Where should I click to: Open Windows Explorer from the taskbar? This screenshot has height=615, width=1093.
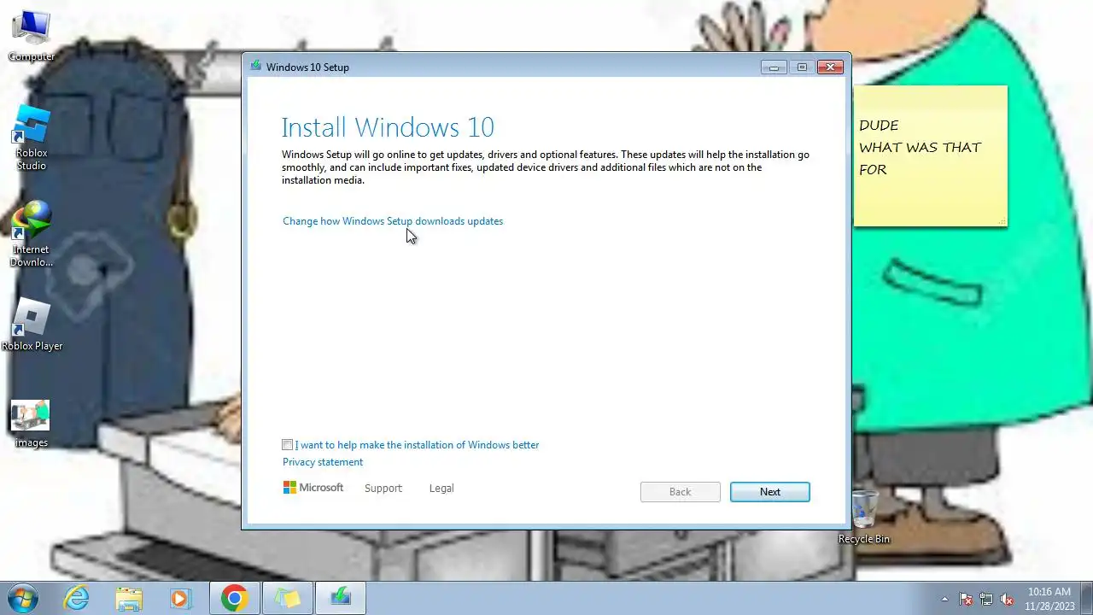click(x=129, y=598)
